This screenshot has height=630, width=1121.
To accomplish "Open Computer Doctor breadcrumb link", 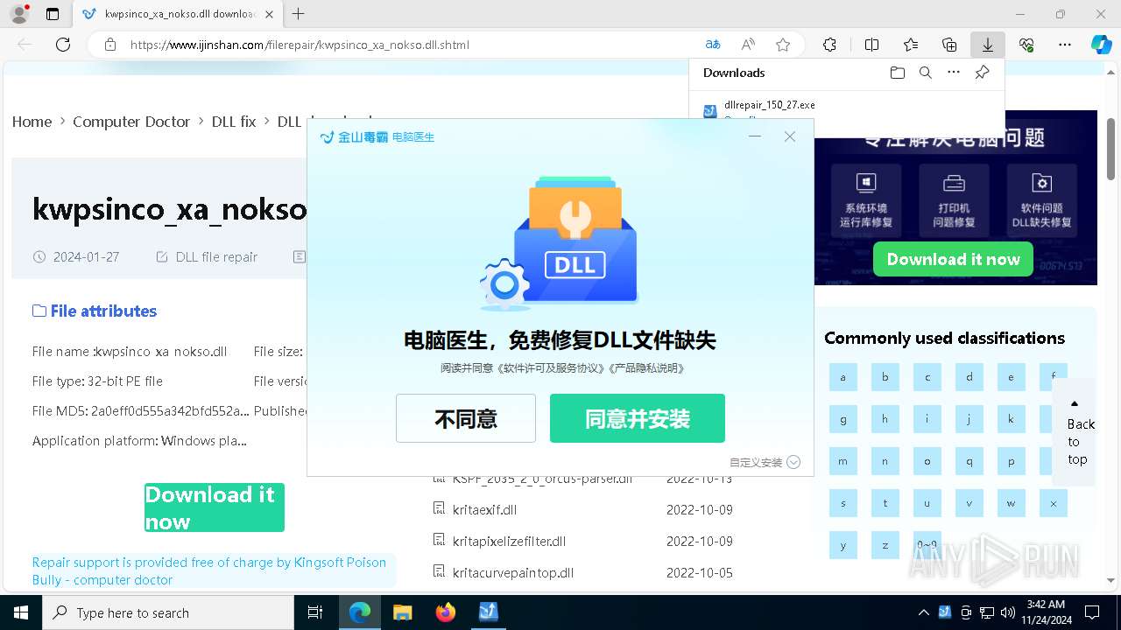I will click(131, 122).
